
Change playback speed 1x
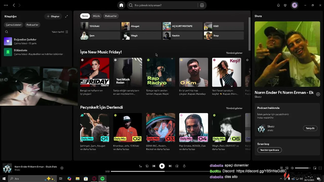(x=140, y=166)
